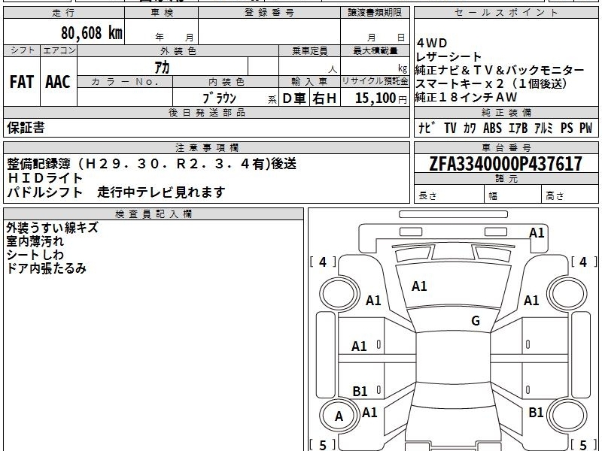The image size is (602, 451).
Task: Click the 後日発送部品 header
Action: tap(206, 112)
